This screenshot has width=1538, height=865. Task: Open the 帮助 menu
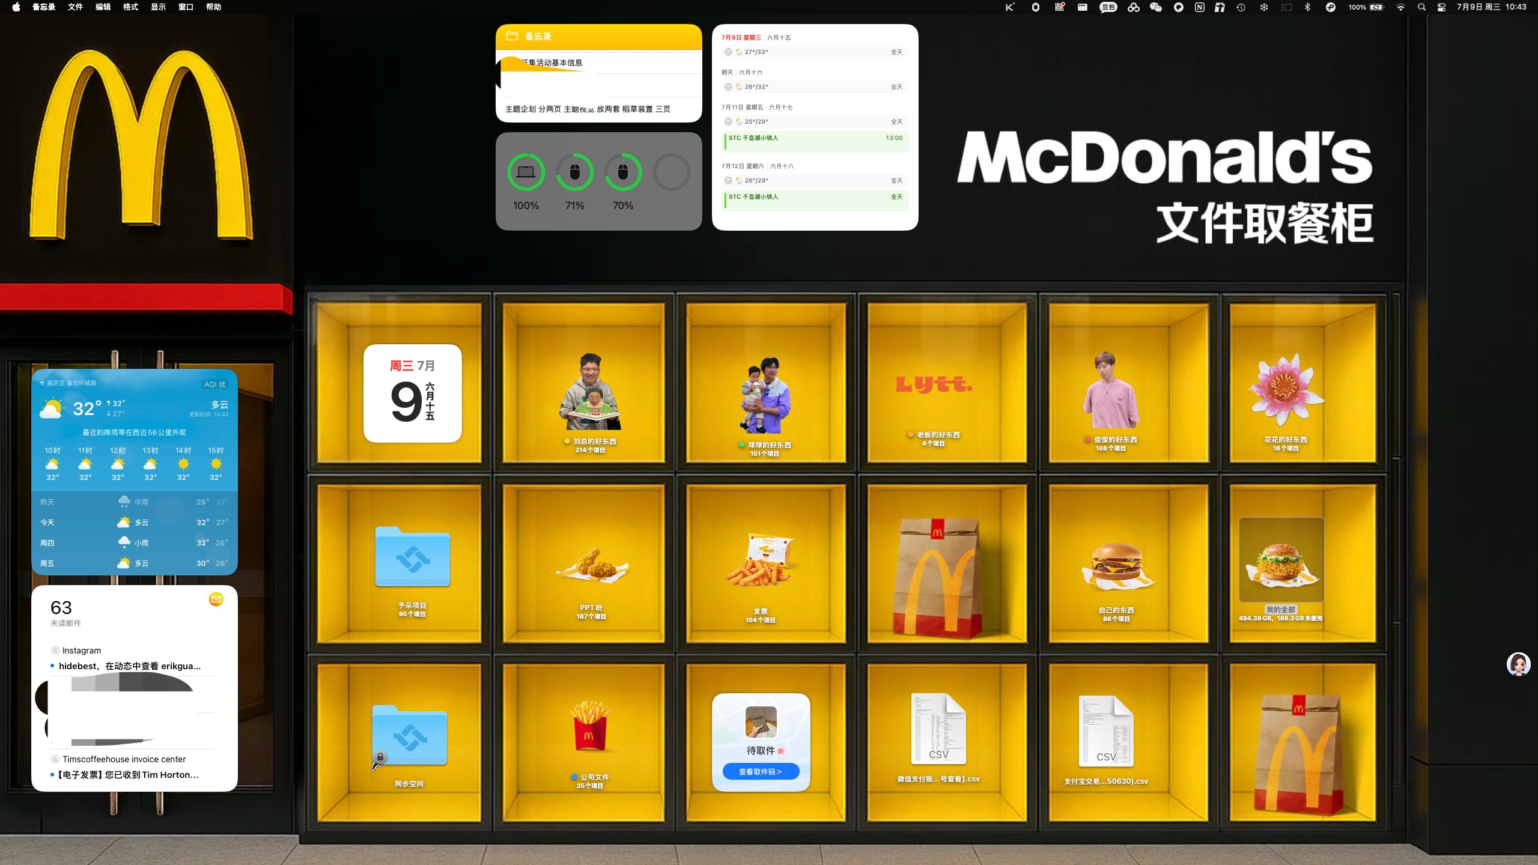click(x=213, y=7)
